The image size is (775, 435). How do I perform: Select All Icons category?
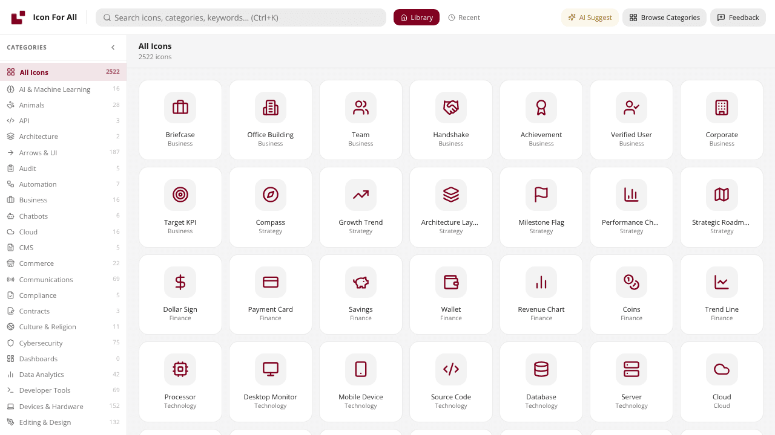63,72
